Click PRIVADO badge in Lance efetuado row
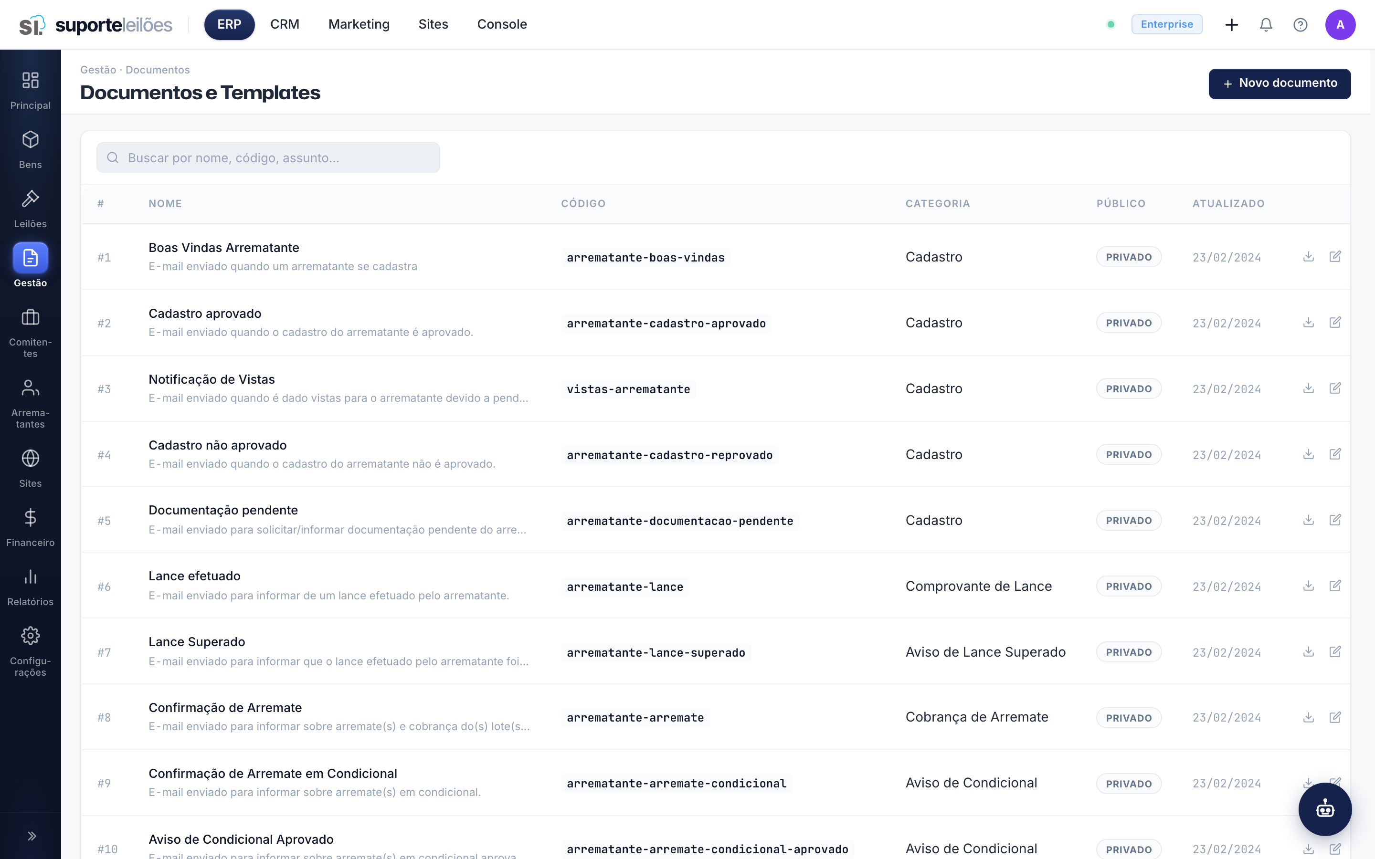 coord(1129,587)
